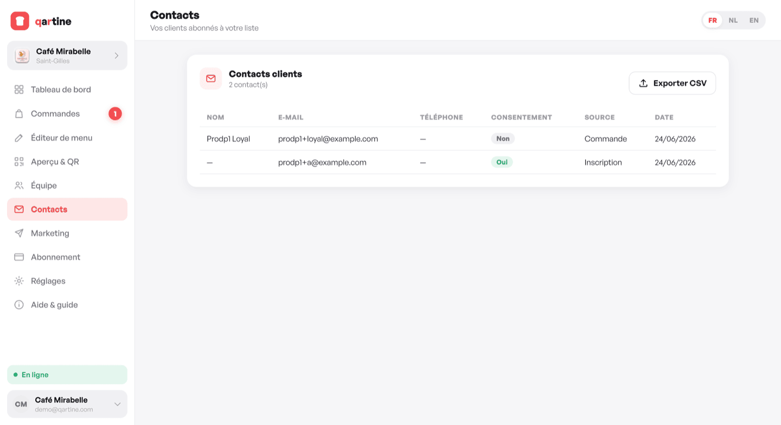
Task: Switch language to NL
Action: (733, 21)
